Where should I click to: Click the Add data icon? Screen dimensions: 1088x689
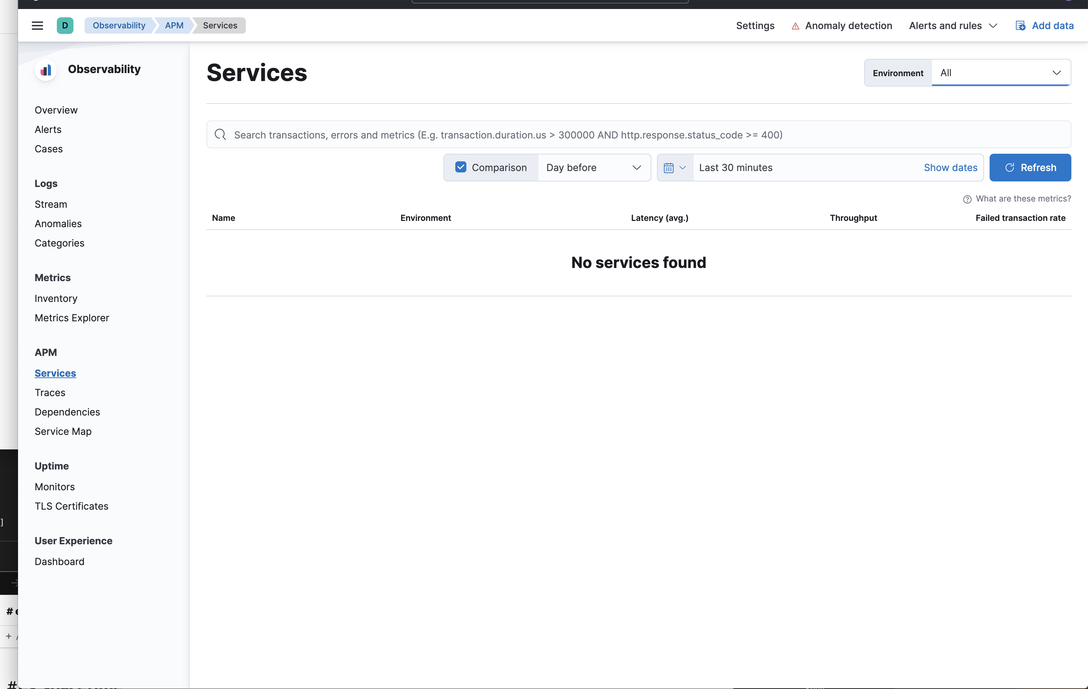click(1020, 26)
